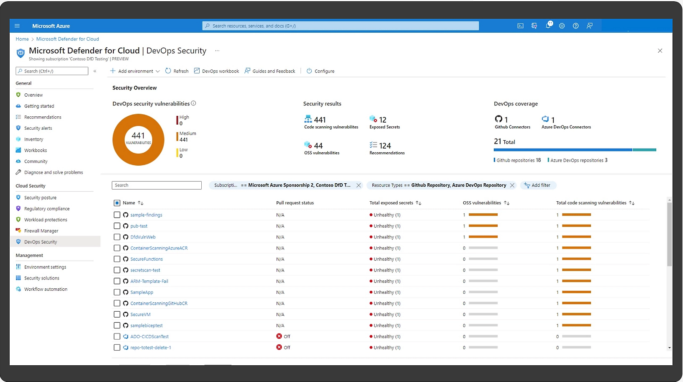Click the Azure DevOps Connectors icon
This screenshot has height=382, width=683.
point(545,119)
